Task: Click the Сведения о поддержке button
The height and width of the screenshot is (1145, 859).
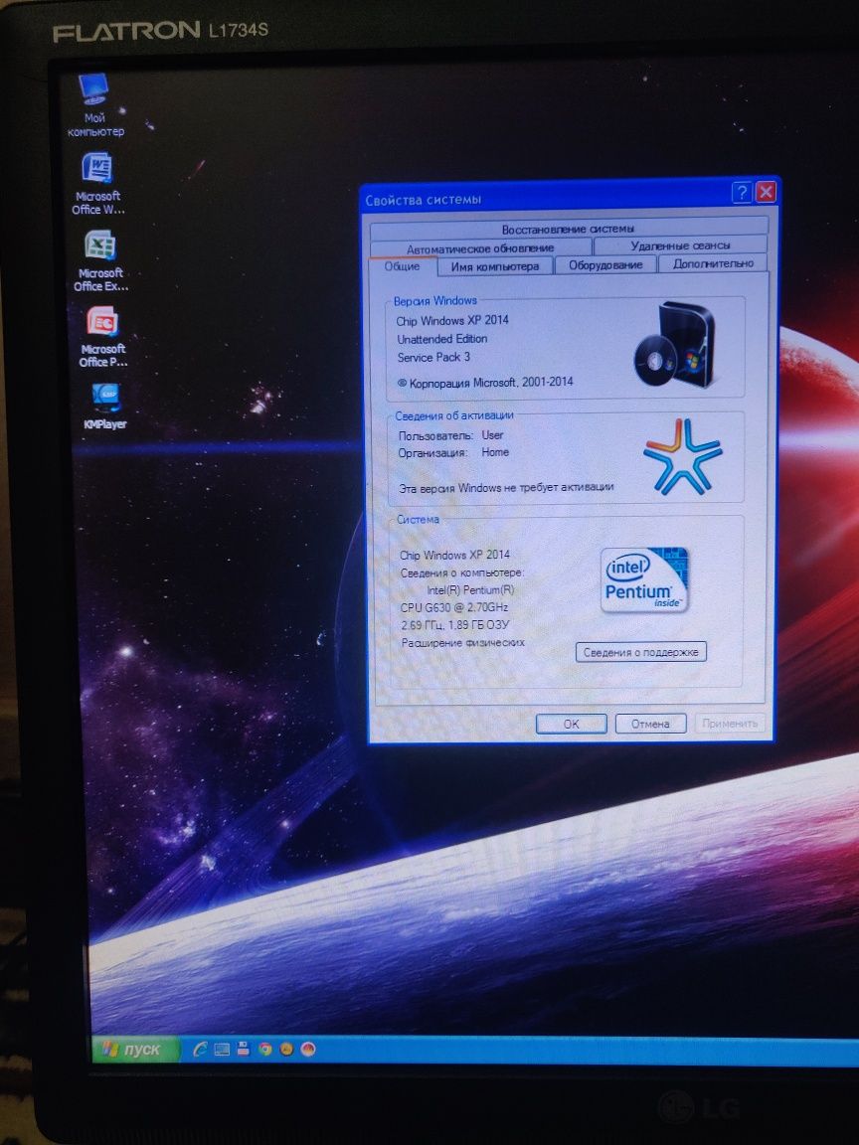Action: [x=640, y=652]
